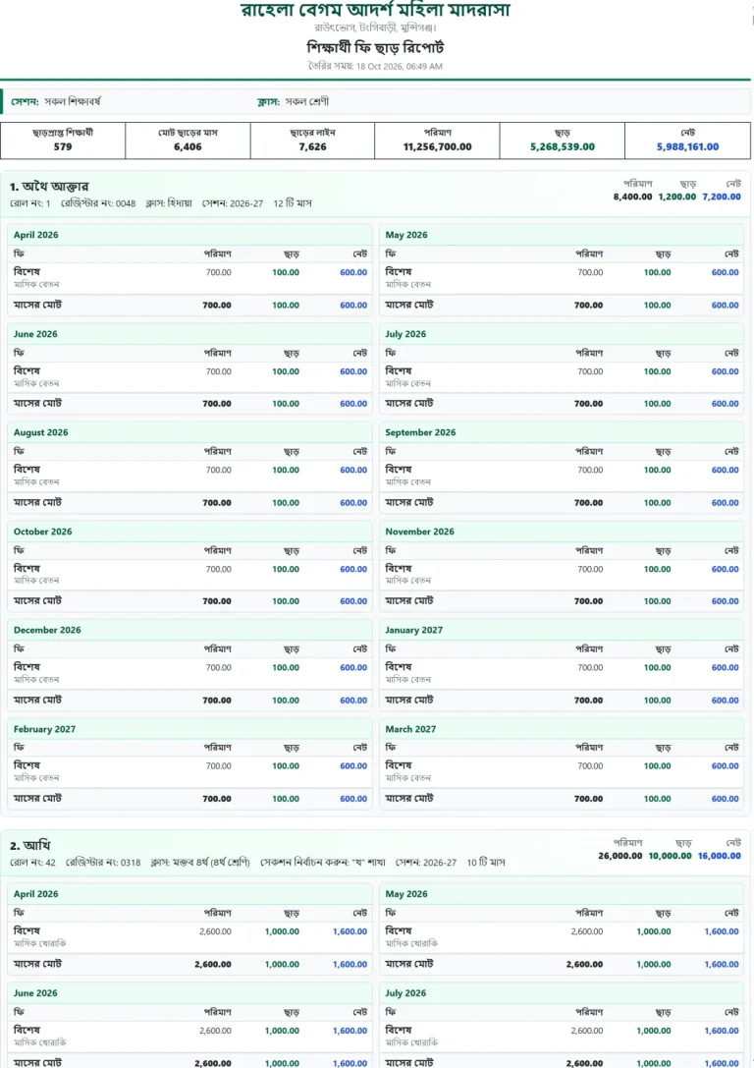Click 'বিশেষ' fee name in August 2026 card
The height and width of the screenshot is (1068, 754).
(27, 470)
